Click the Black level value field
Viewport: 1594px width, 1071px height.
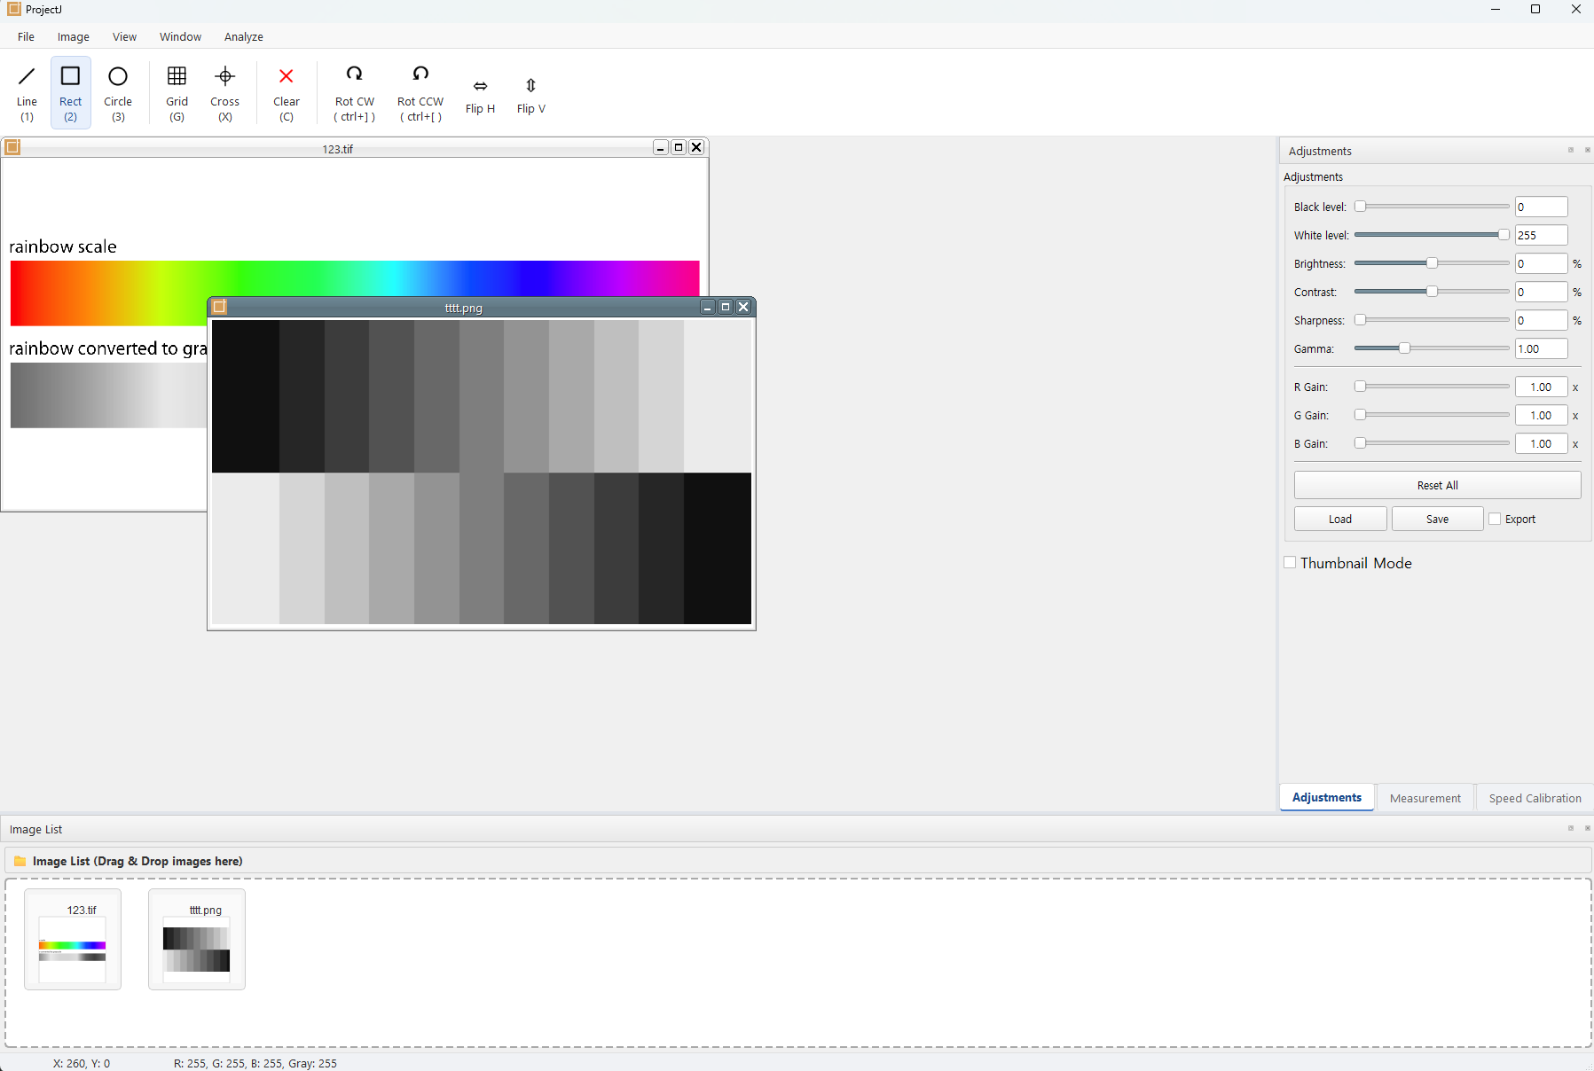tap(1541, 207)
